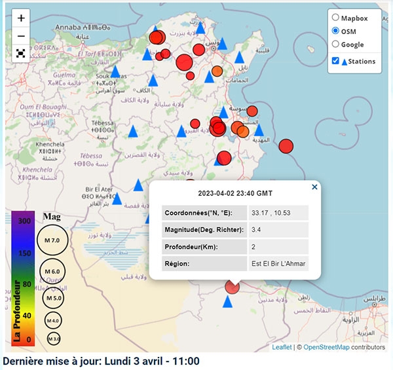Click the small red marker below the largest circle

(x=190, y=76)
